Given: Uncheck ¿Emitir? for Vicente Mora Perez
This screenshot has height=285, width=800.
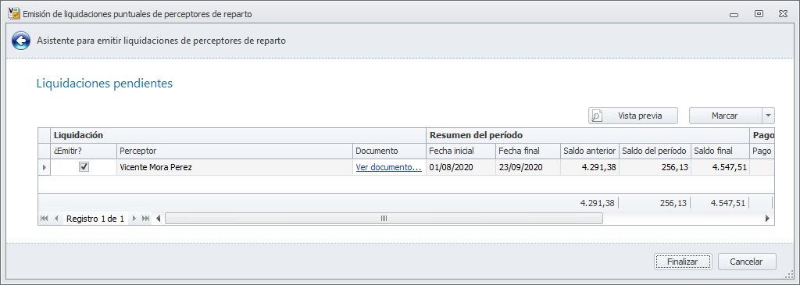Looking at the screenshot, I should point(84,167).
